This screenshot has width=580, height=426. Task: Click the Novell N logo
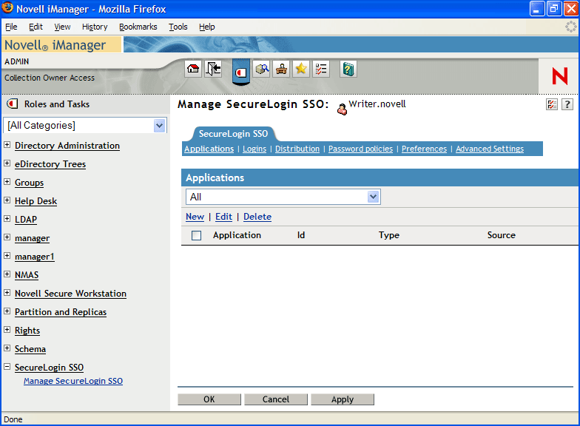click(x=559, y=76)
